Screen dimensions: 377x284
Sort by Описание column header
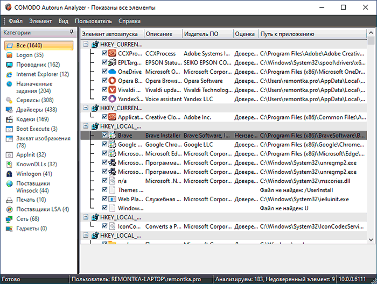[163, 34]
